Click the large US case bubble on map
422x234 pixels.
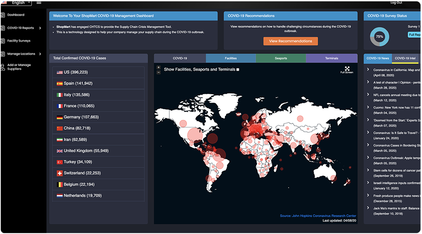point(195,135)
